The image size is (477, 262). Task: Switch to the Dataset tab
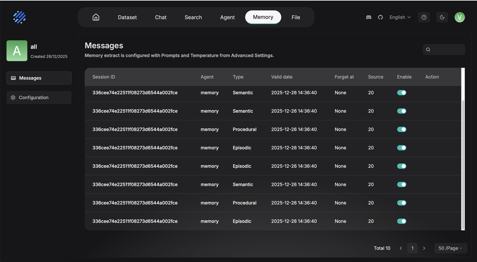coord(127,17)
